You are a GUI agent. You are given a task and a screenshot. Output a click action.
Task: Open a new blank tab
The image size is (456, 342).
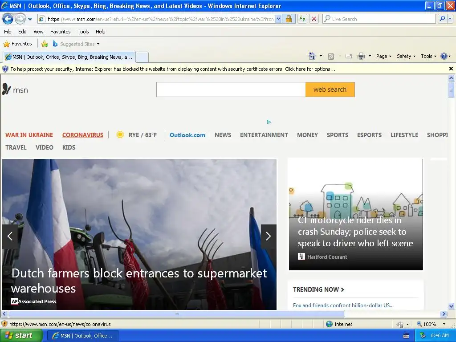[x=142, y=57]
